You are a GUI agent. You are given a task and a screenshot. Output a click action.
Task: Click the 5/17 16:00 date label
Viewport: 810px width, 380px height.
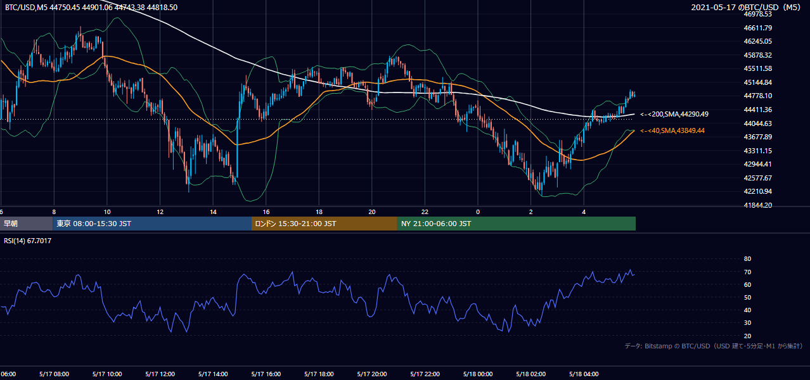coord(266,374)
